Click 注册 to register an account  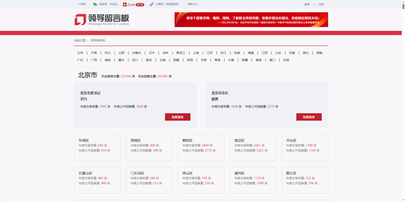321,4
